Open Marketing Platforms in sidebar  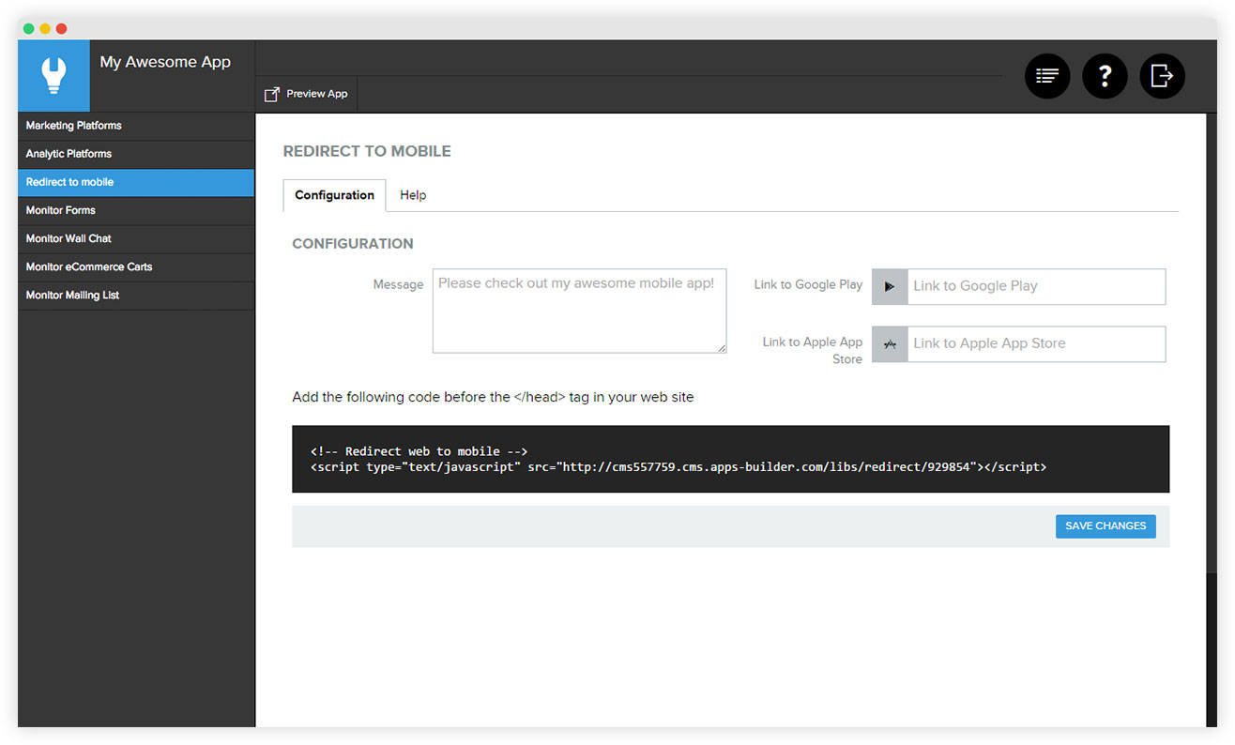point(74,126)
